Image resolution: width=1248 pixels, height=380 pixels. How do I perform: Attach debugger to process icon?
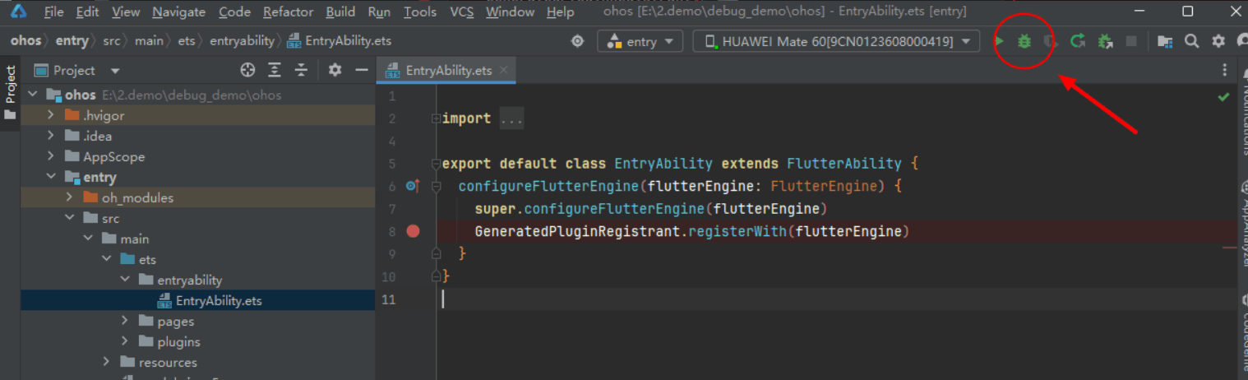[1105, 41]
